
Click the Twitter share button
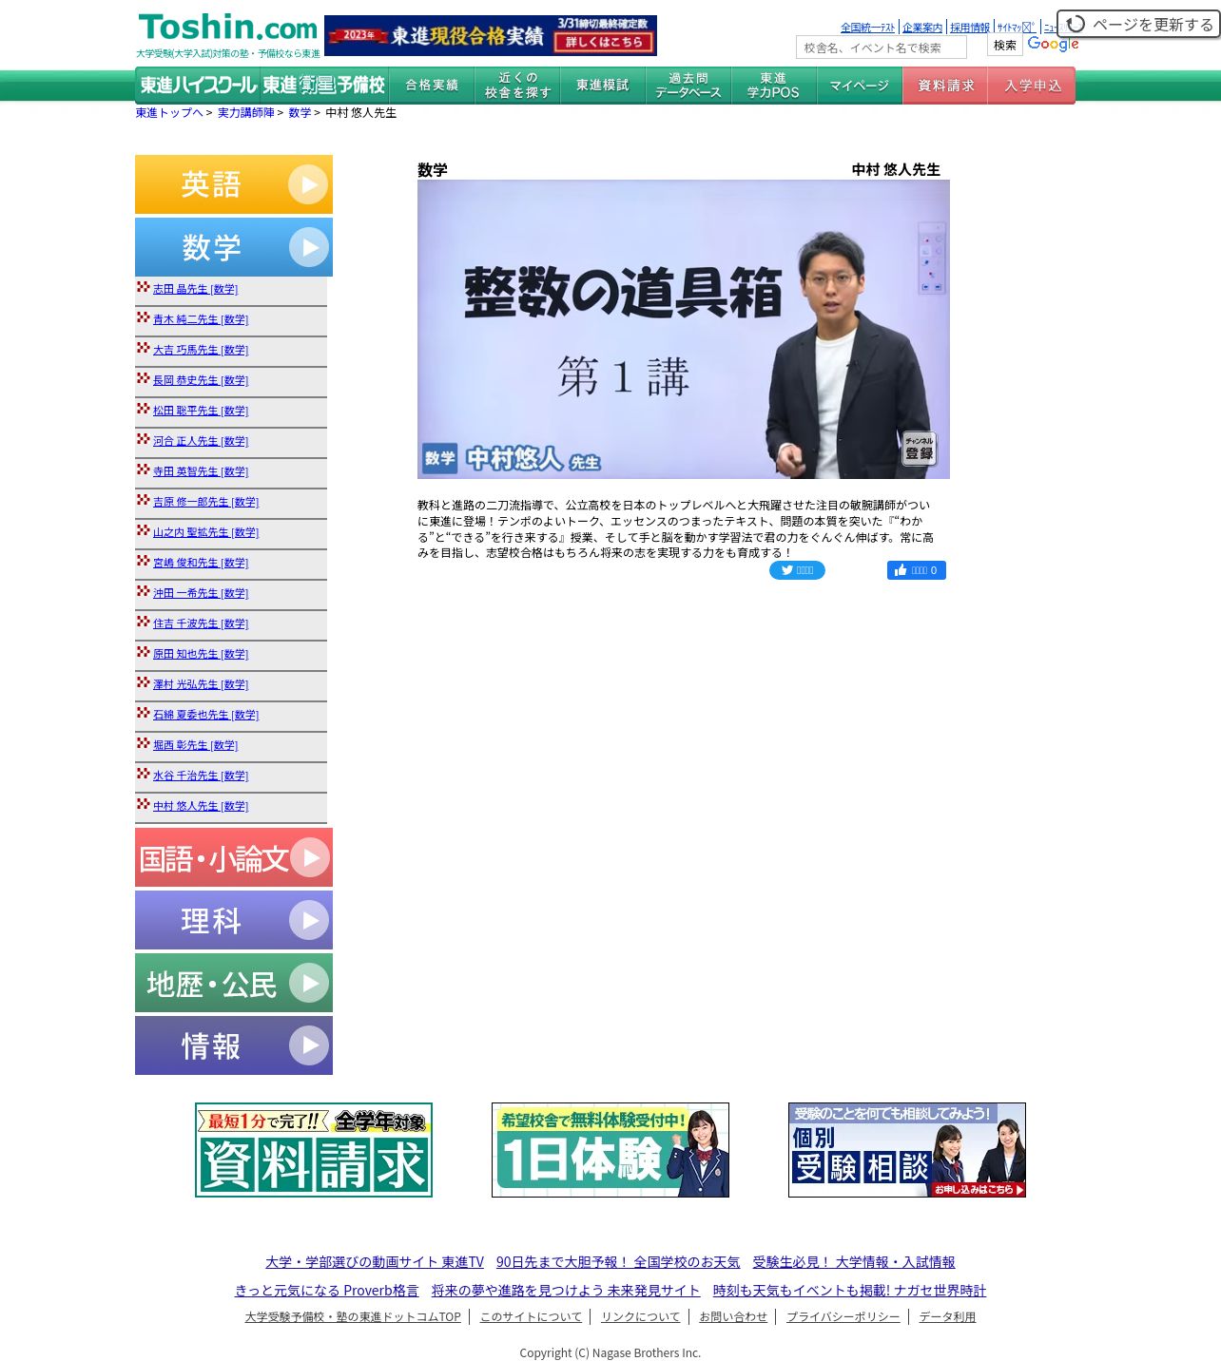pos(797,570)
